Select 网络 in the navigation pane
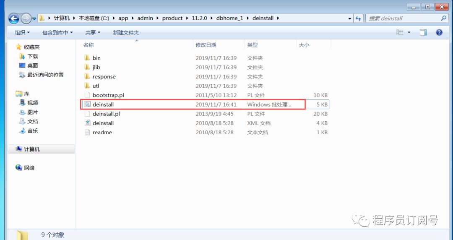453x240 pixels. (29, 168)
